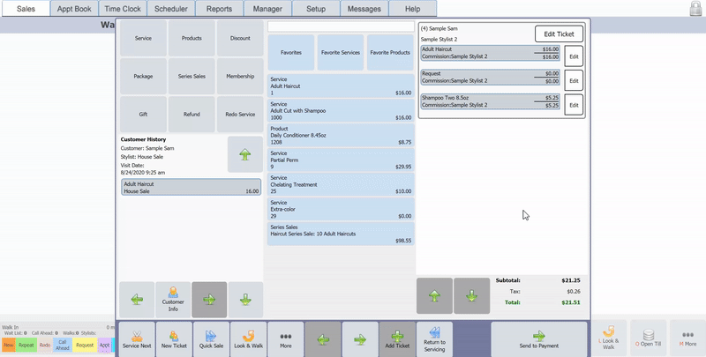The width and height of the screenshot is (706, 357).
Task: Click right arrow beside Add Ticket
Action: pos(360,339)
